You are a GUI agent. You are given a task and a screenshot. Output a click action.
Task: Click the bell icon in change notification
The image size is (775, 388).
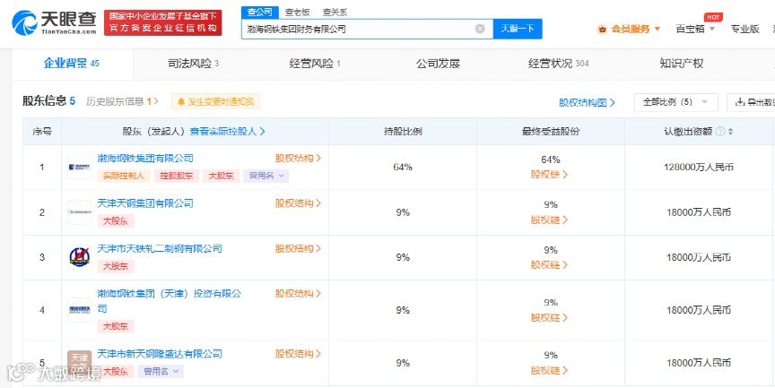point(180,101)
